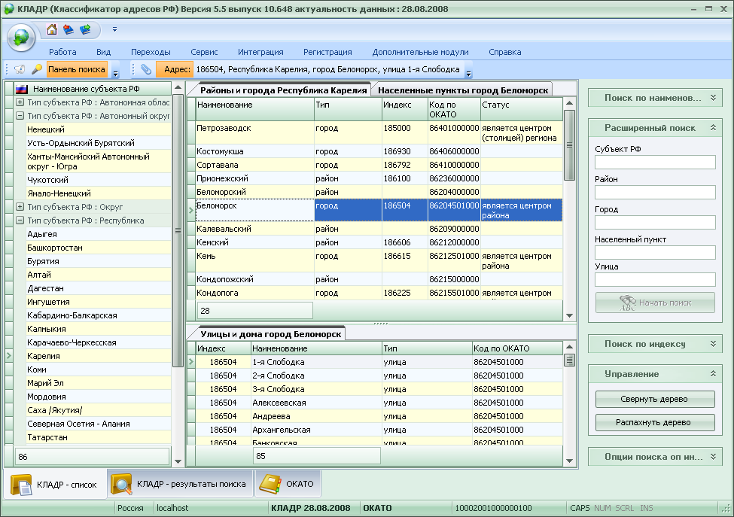Image resolution: width=734 pixels, height=517 pixels.
Task: Select street Архангельская
Action: pos(379,430)
